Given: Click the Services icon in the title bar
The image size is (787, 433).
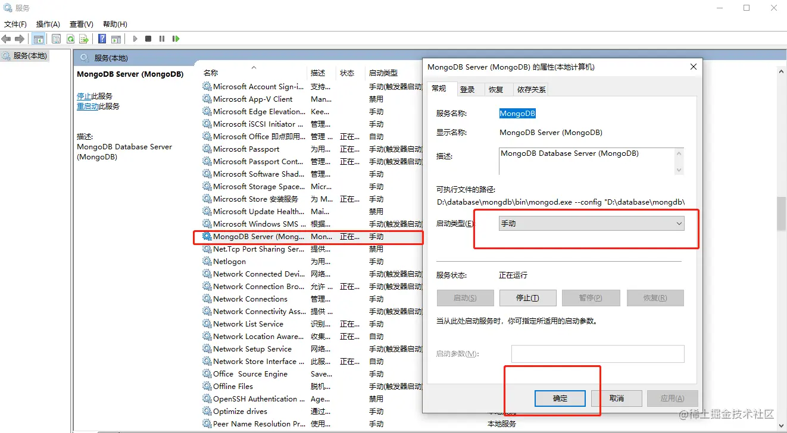Looking at the screenshot, I should click(7, 8).
